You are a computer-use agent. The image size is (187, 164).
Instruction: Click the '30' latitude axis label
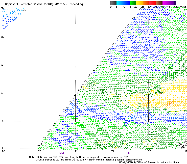[2, 8]
